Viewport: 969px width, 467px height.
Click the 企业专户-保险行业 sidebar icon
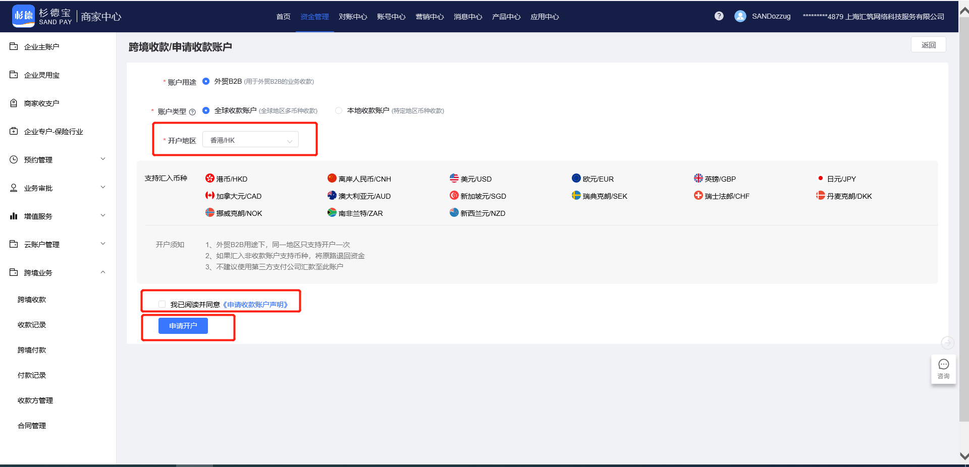pos(13,131)
